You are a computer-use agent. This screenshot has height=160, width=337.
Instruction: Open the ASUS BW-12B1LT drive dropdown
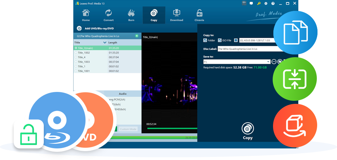tap(257, 40)
